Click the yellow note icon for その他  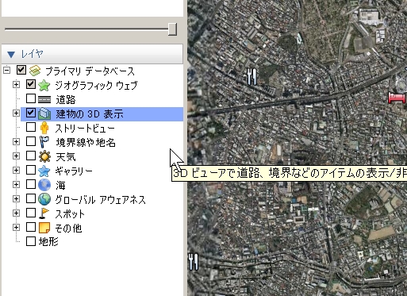click(x=44, y=228)
